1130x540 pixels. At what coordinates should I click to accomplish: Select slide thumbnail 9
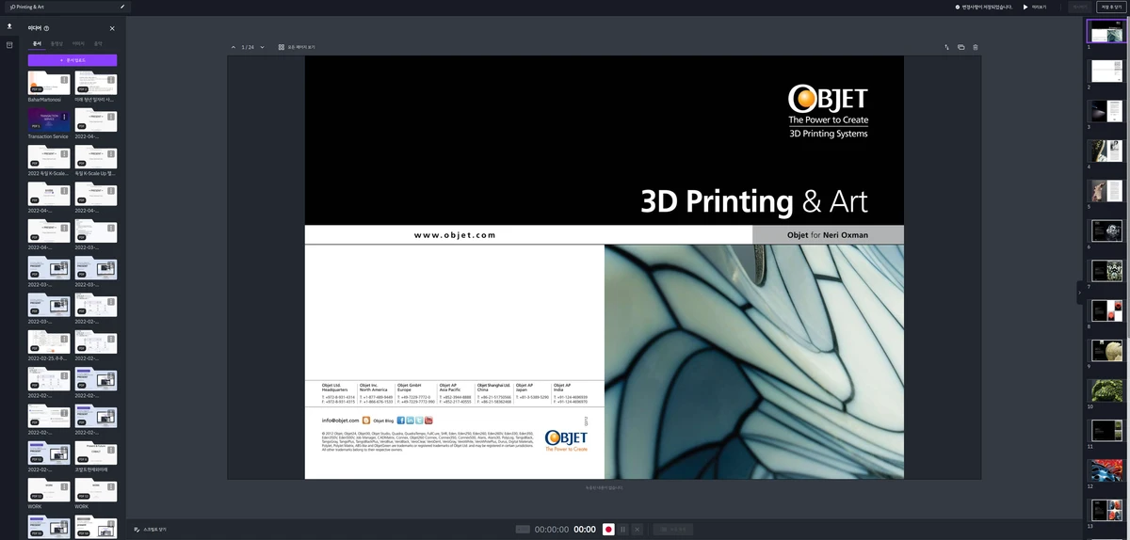1106,352
